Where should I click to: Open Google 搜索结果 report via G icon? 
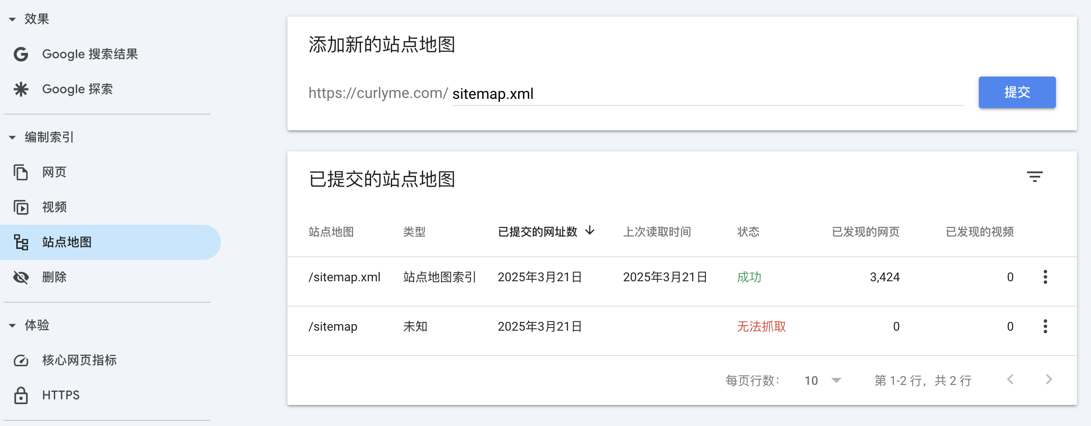click(x=21, y=54)
